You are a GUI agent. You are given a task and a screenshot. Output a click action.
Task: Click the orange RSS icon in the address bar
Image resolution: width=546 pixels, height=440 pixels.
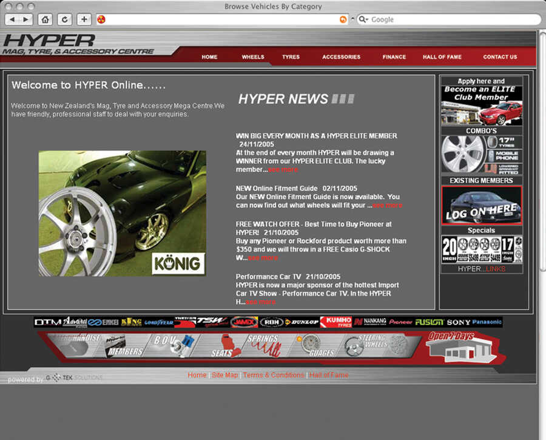343,19
